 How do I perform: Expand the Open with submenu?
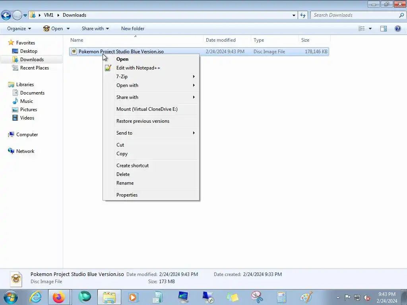click(x=151, y=85)
